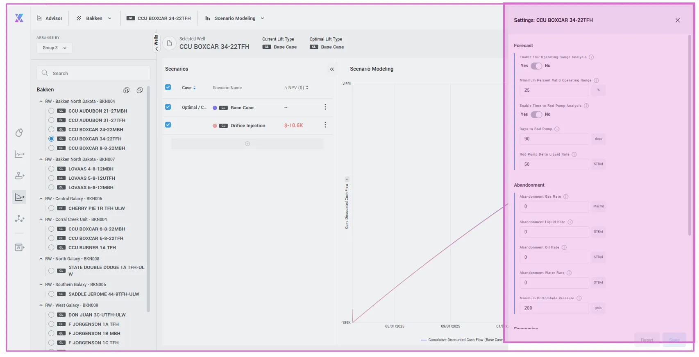Collapse RW - Central Galaxy - BKN005 group
Viewport: 699px width, 357px height.
[41, 199]
